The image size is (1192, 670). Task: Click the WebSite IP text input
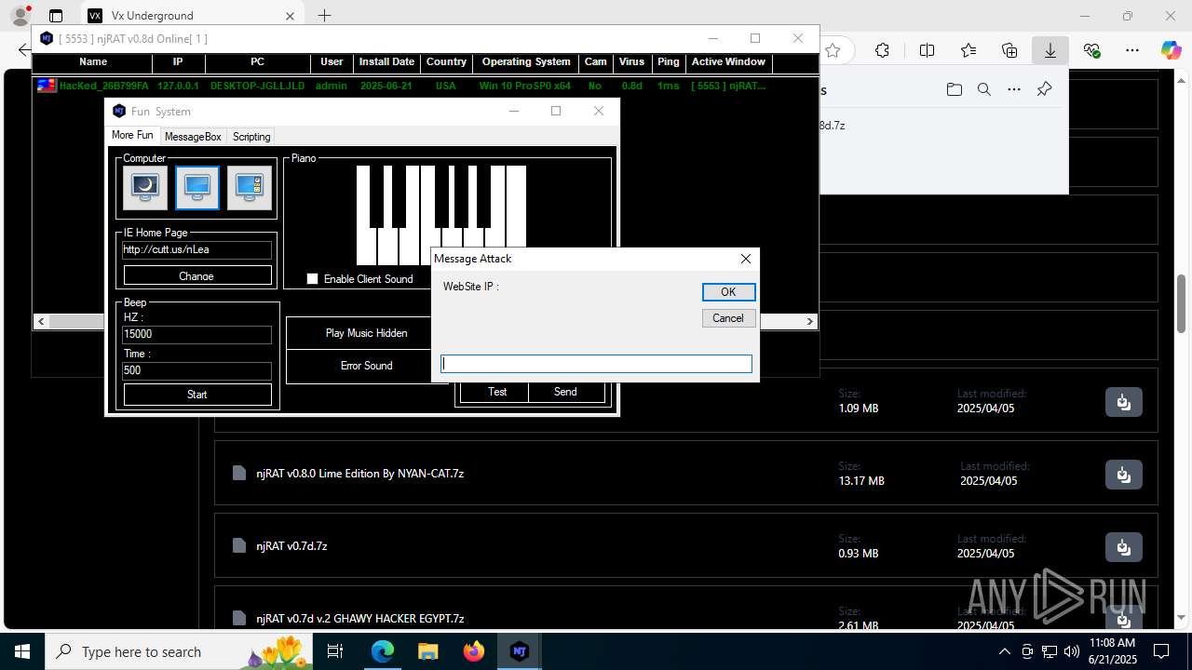click(596, 364)
